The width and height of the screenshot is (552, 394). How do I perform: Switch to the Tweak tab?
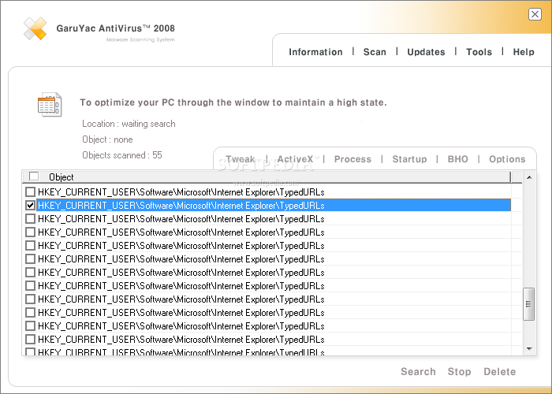tap(241, 159)
